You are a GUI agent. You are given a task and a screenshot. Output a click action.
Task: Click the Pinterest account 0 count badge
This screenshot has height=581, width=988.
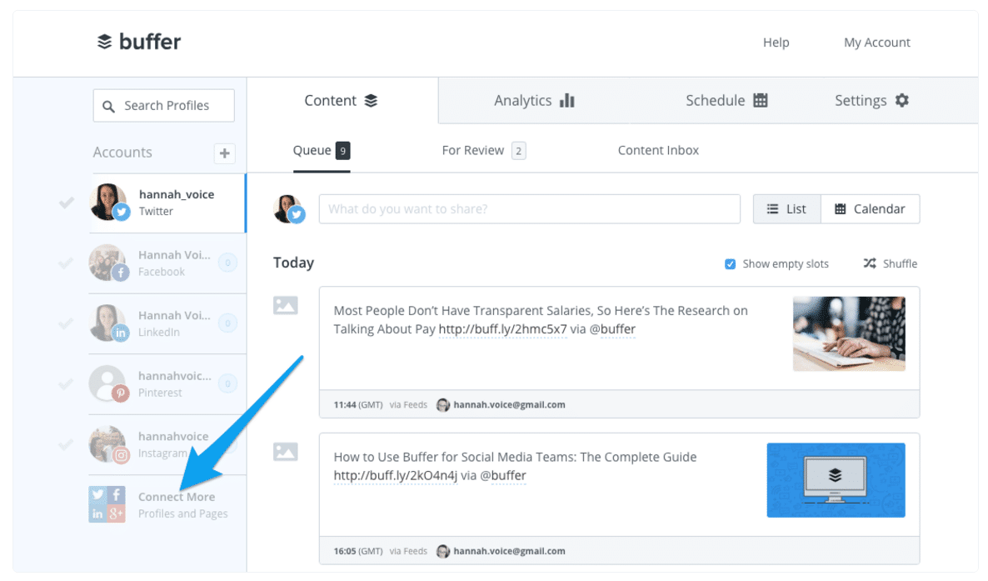click(x=227, y=383)
